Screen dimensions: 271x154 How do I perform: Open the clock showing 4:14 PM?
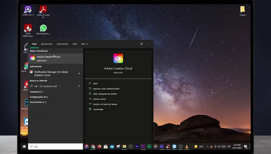tap(237, 146)
